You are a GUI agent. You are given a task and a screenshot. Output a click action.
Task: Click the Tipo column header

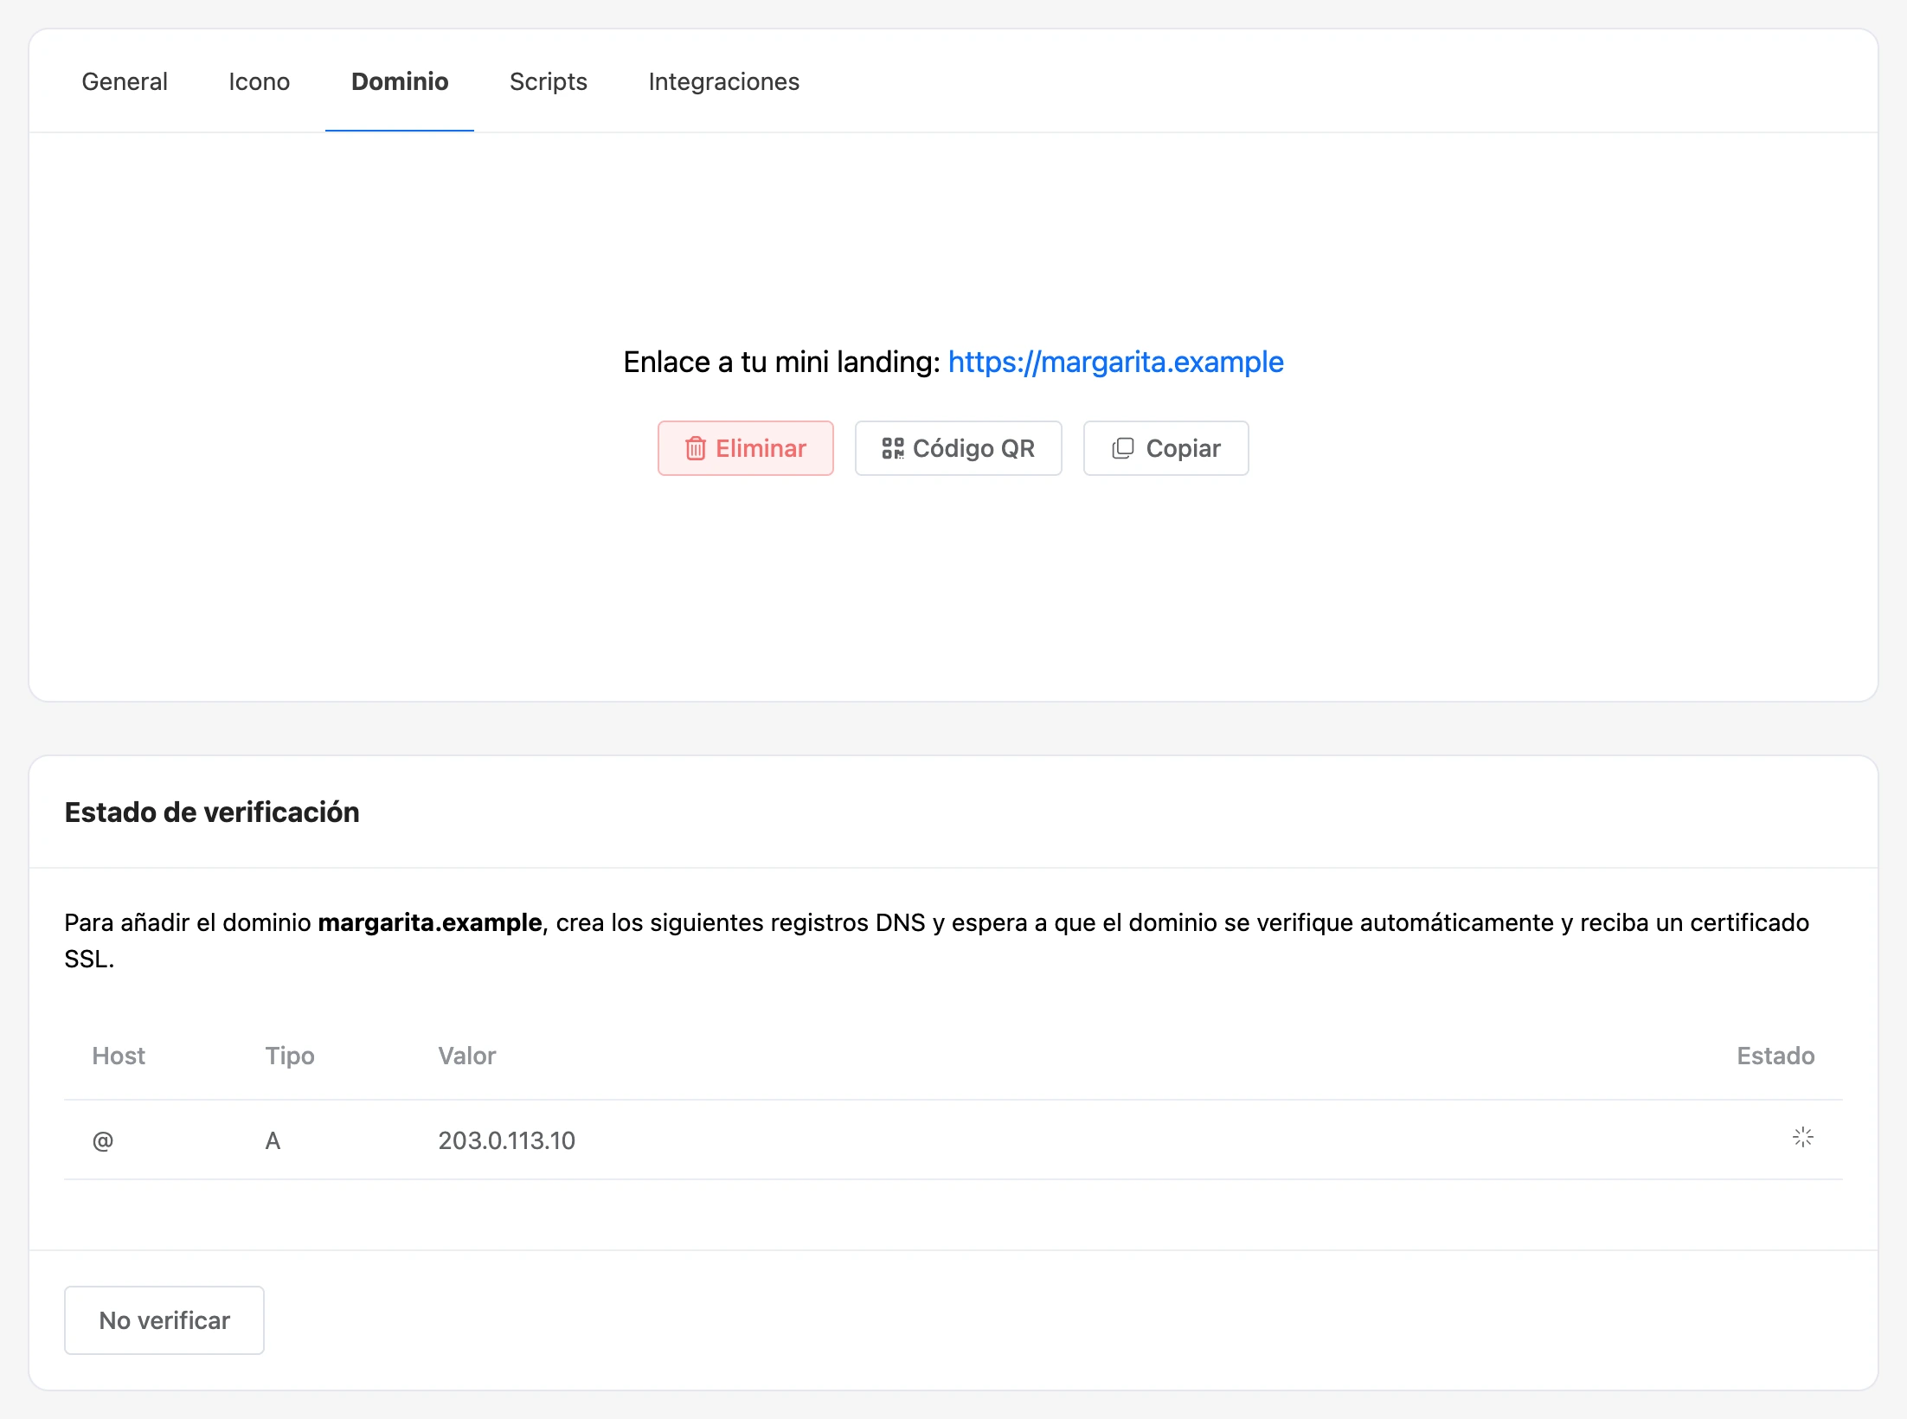(x=290, y=1056)
